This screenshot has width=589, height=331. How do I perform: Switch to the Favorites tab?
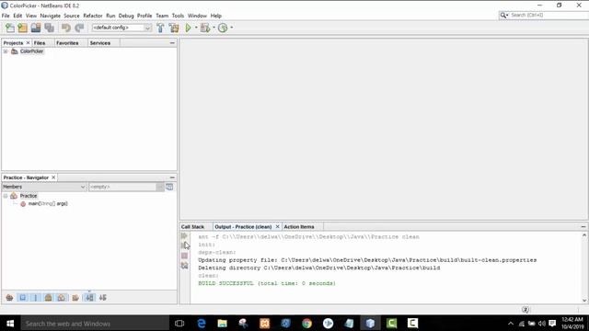coord(67,43)
